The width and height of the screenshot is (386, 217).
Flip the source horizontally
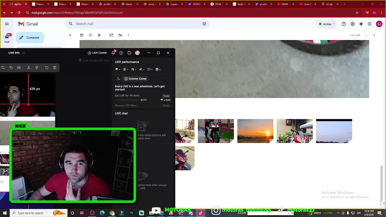[19, 68]
